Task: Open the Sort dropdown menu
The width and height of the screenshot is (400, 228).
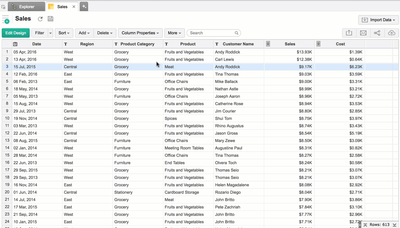Action: pos(64,33)
